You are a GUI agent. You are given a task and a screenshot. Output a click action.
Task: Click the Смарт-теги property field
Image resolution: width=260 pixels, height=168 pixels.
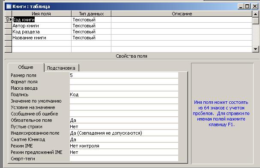click(124, 159)
